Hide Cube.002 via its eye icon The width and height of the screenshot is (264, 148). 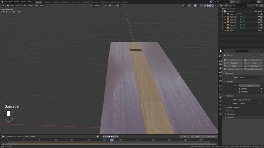(259, 20)
